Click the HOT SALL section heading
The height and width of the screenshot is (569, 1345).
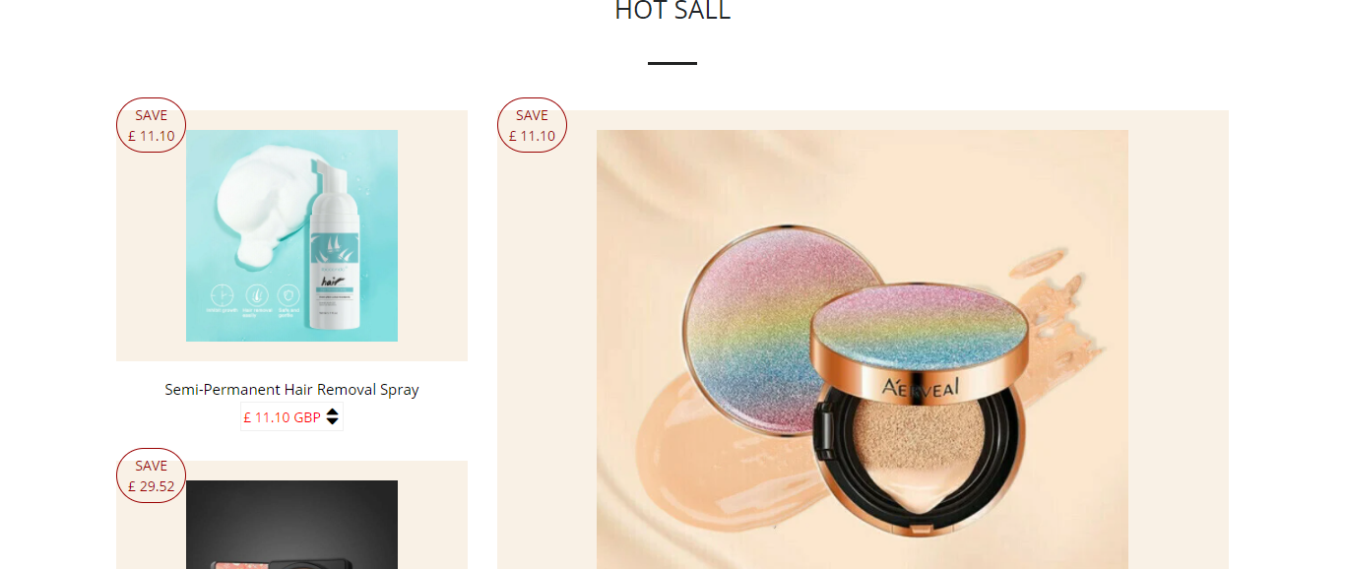tap(672, 11)
